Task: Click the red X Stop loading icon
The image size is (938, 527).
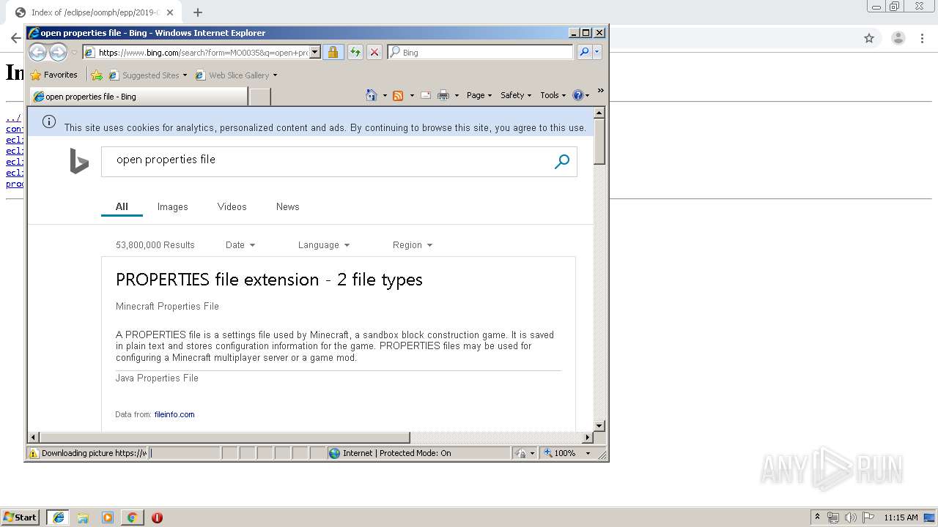Action: pyautogui.click(x=374, y=52)
